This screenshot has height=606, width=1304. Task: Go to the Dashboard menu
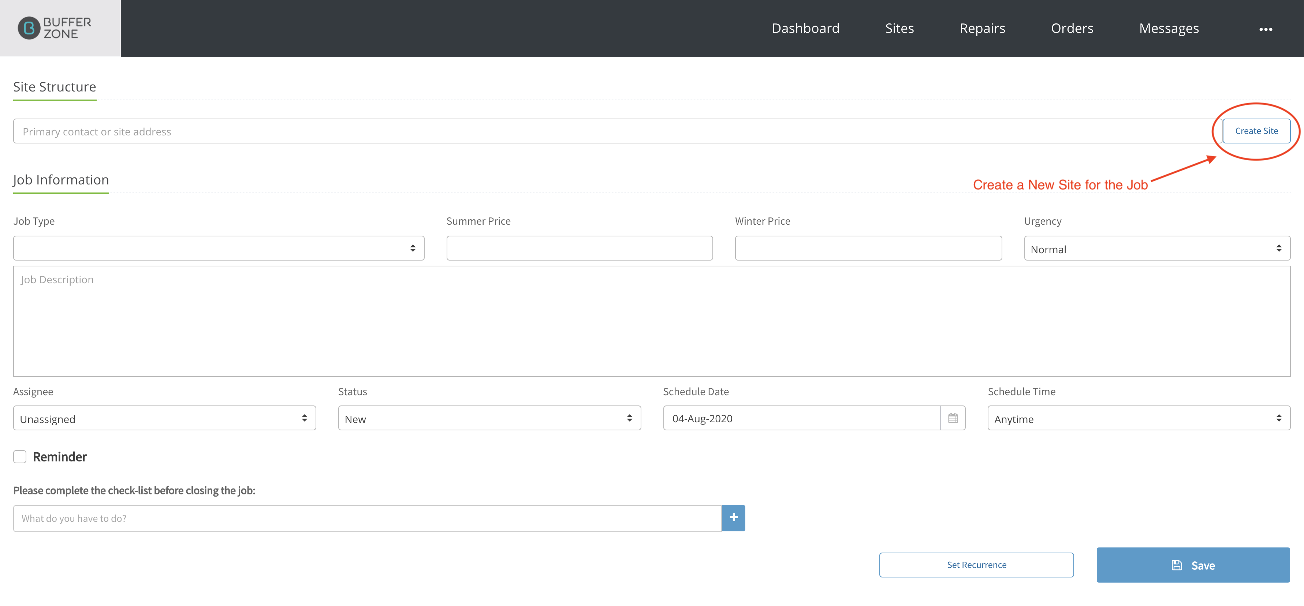pyautogui.click(x=805, y=28)
